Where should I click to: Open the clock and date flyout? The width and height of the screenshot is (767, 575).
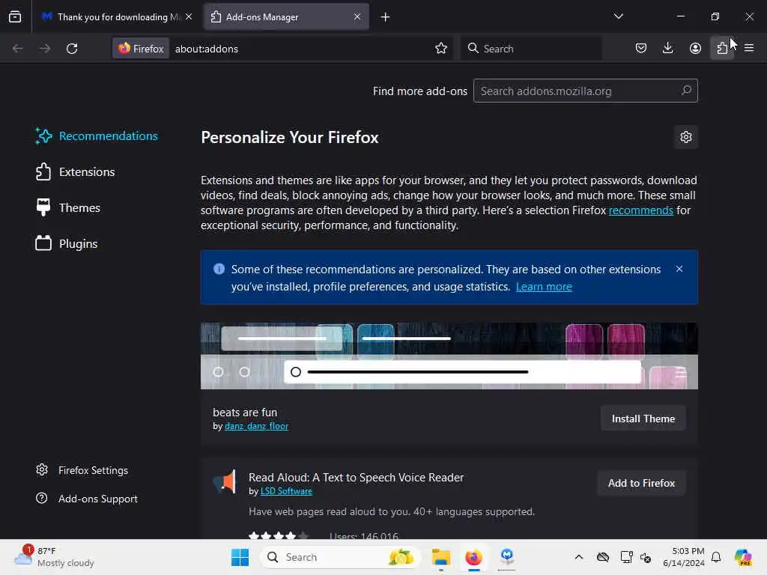[x=683, y=557]
